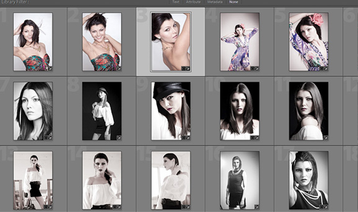Select photo 2 of the laughing model

click(102, 41)
